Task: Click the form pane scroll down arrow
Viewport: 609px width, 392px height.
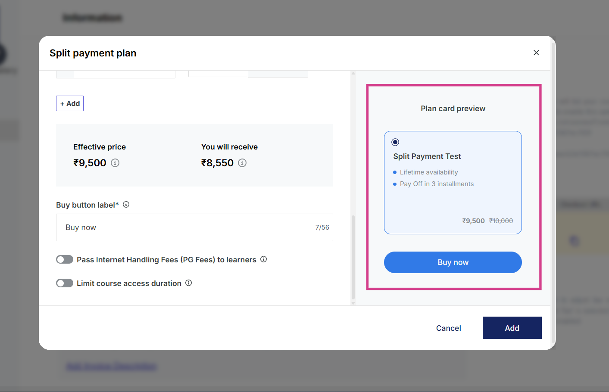Action: tap(353, 303)
